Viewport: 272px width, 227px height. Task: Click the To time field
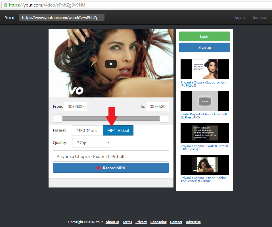(157, 107)
